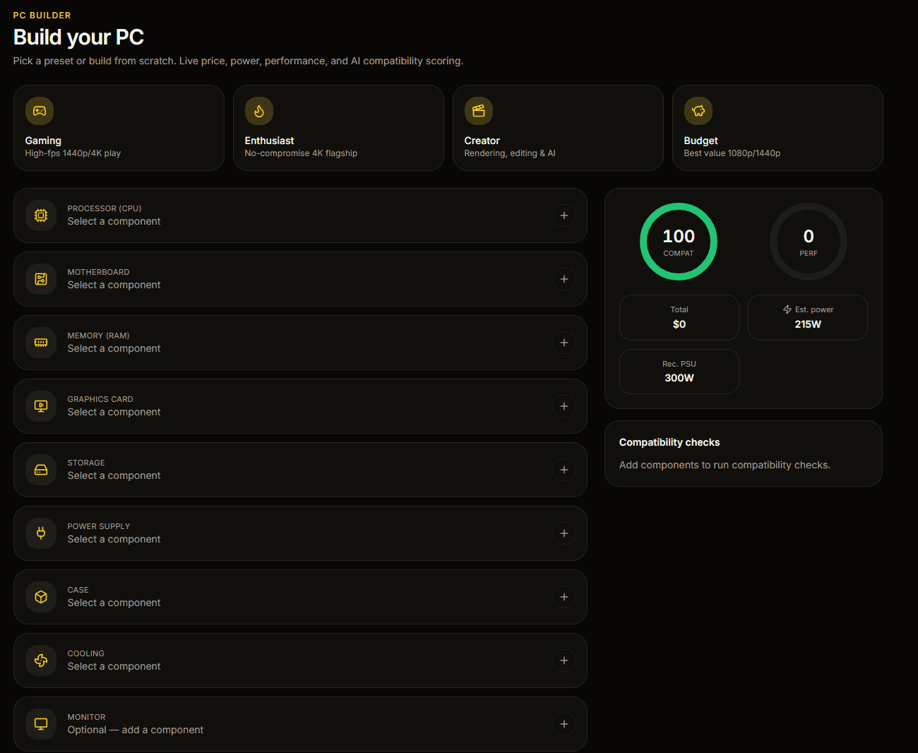Open the Memory (RAM) component row

point(300,343)
